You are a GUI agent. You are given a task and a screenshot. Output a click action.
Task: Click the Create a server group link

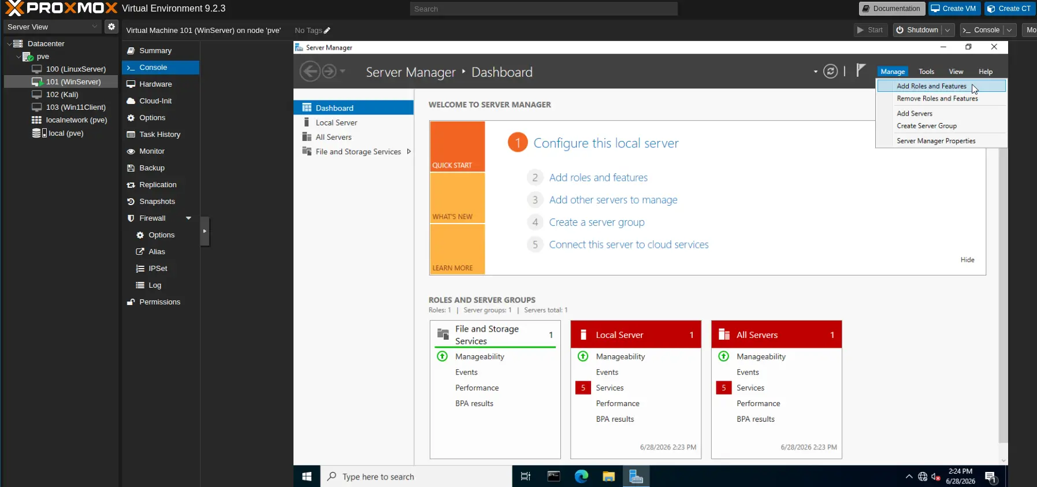[x=596, y=222]
